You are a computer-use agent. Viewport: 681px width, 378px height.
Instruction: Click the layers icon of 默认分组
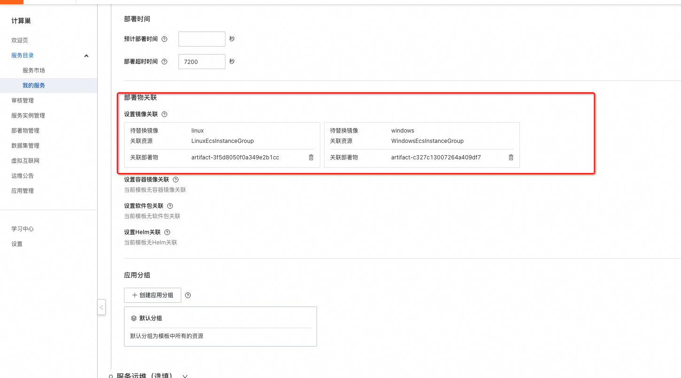click(133, 318)
